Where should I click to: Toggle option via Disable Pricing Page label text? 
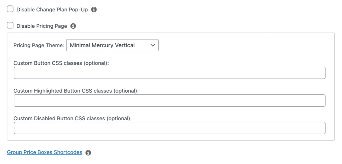click(x=42, y=26)
